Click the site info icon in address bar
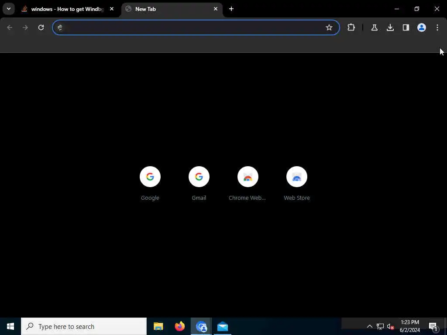 [x=60, y=27]
